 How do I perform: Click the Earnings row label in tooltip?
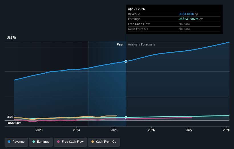(134, 19)
